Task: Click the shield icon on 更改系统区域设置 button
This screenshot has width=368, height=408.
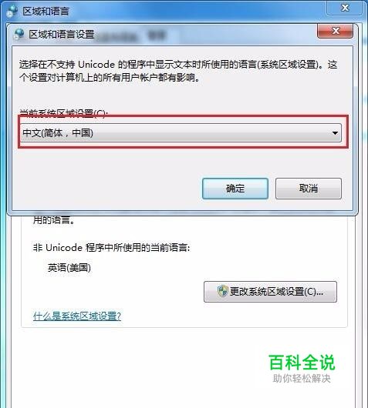Action: coord(222,291)
